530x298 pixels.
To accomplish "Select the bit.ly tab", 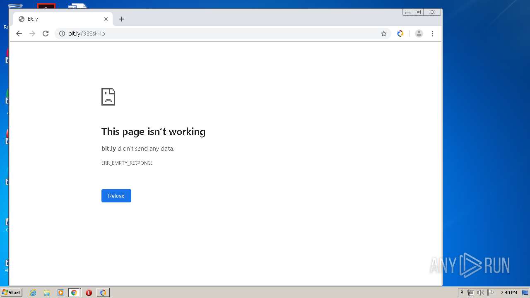I will point(63,19).
